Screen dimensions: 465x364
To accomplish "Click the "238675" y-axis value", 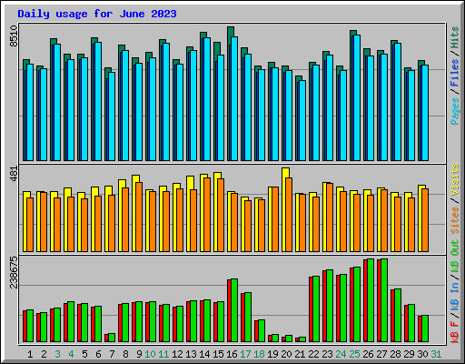I will pos(14,272).
